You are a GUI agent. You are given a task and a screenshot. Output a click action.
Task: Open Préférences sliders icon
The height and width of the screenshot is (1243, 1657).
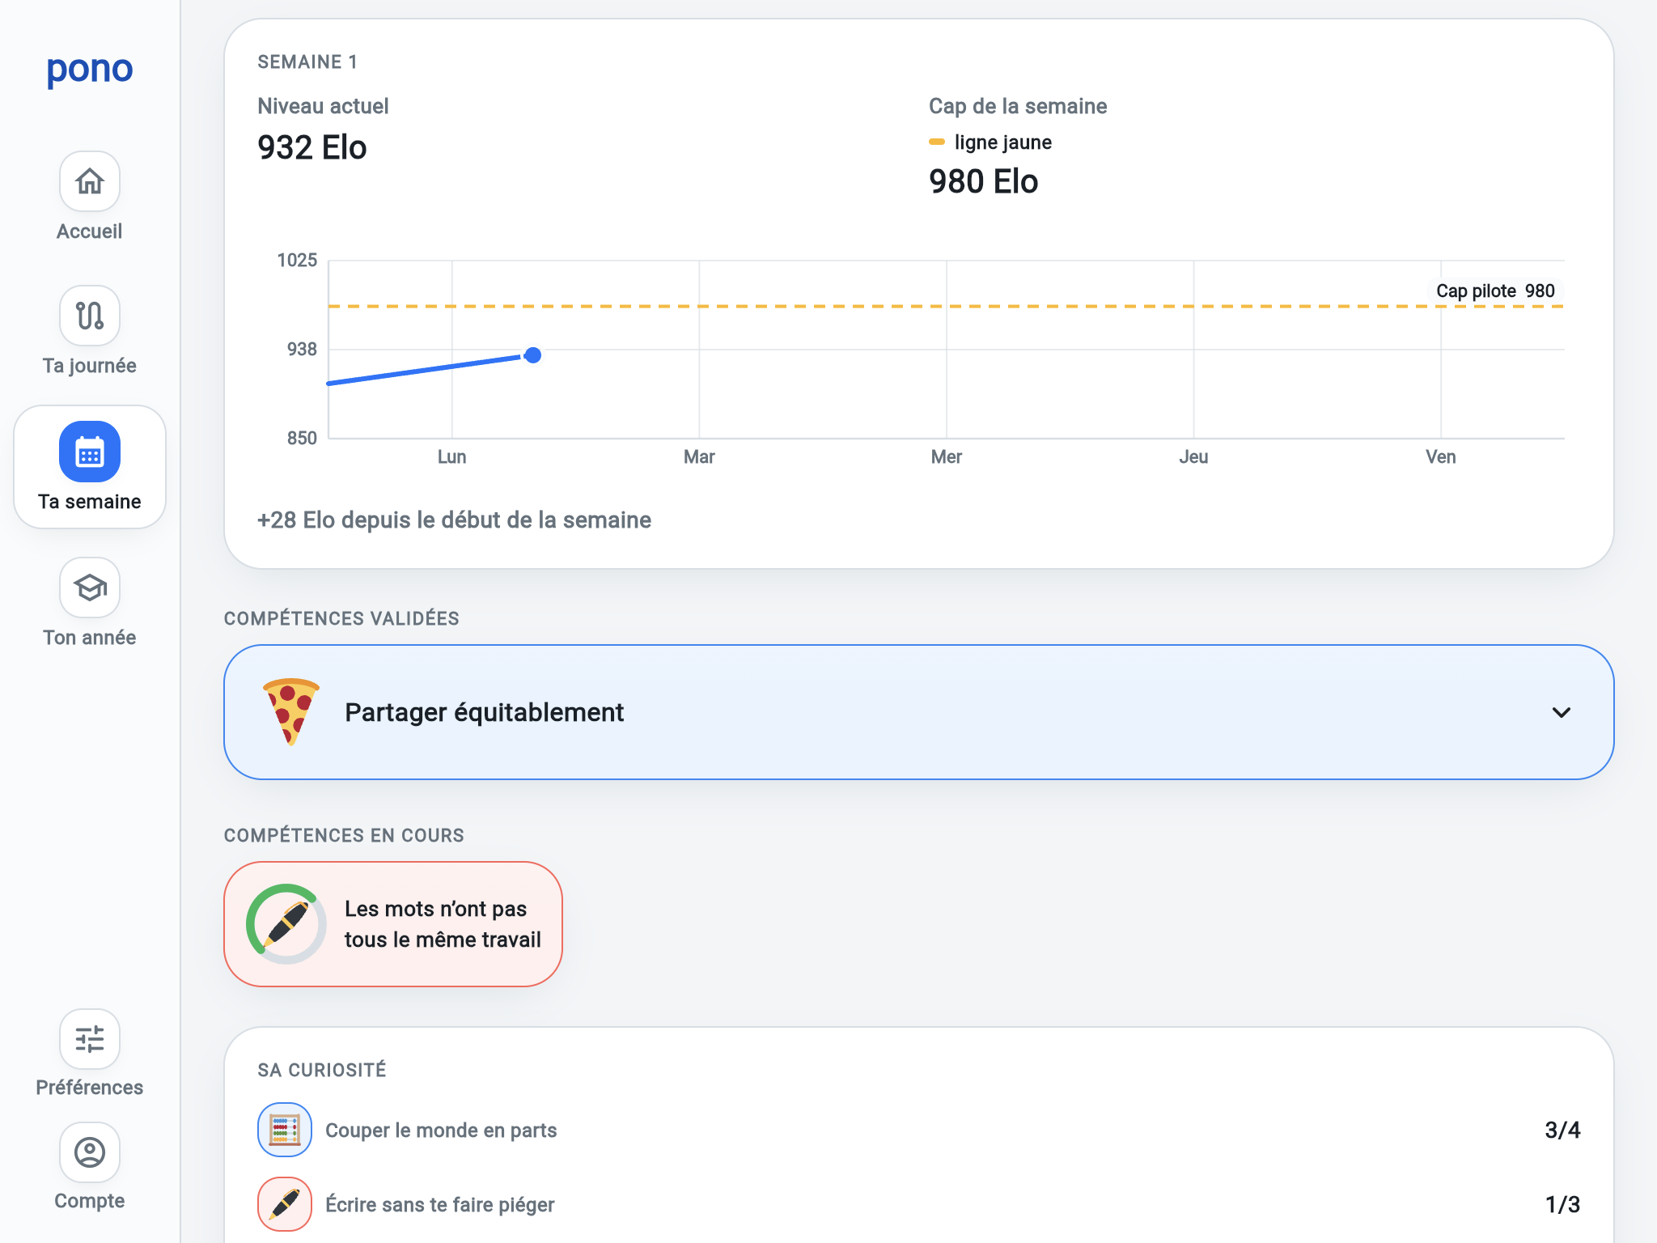click(90, 1039)
